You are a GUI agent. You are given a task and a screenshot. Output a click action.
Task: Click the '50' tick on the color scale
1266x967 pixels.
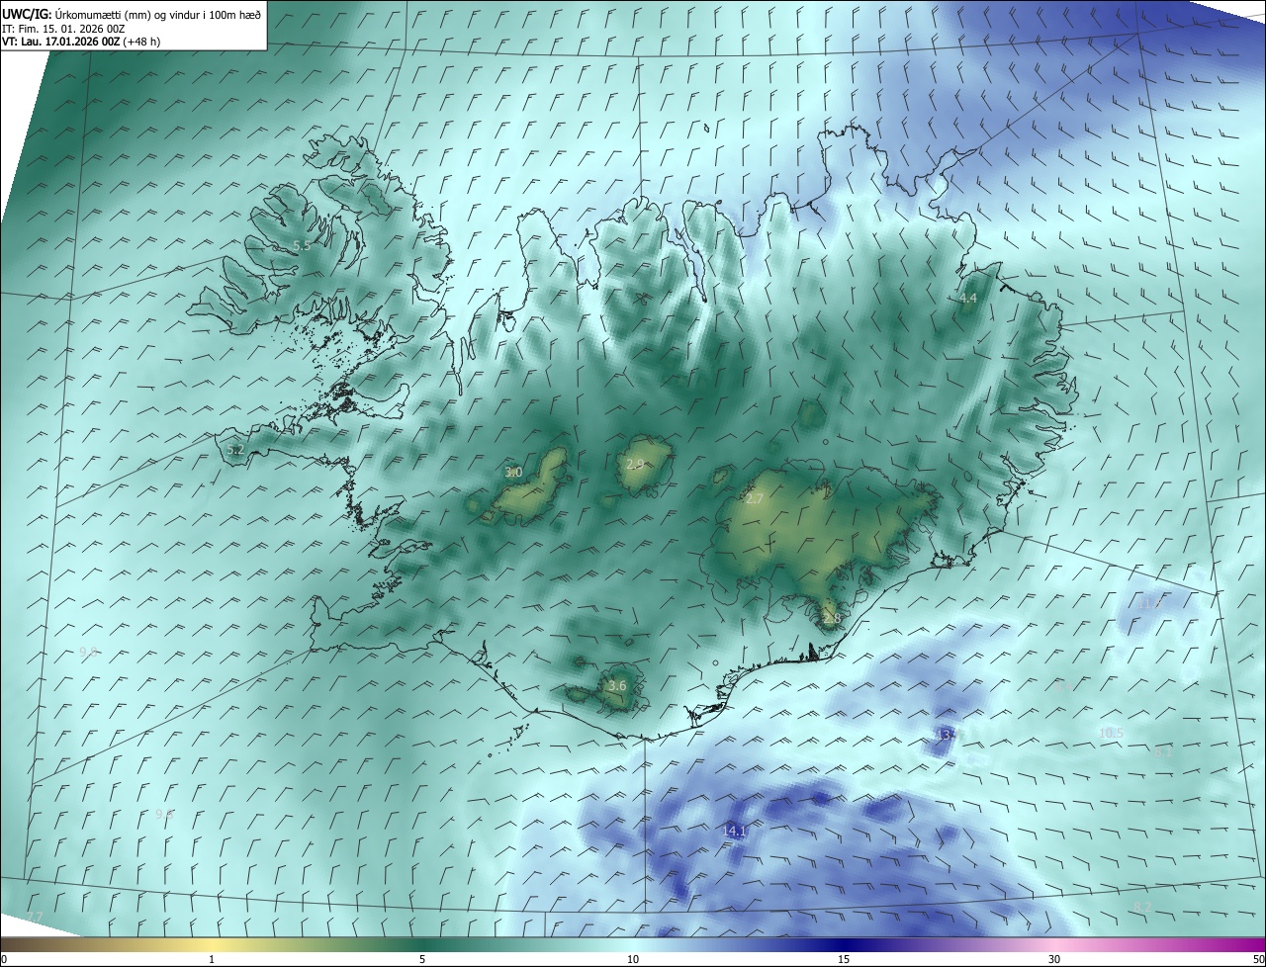(x=1258, y=960)
